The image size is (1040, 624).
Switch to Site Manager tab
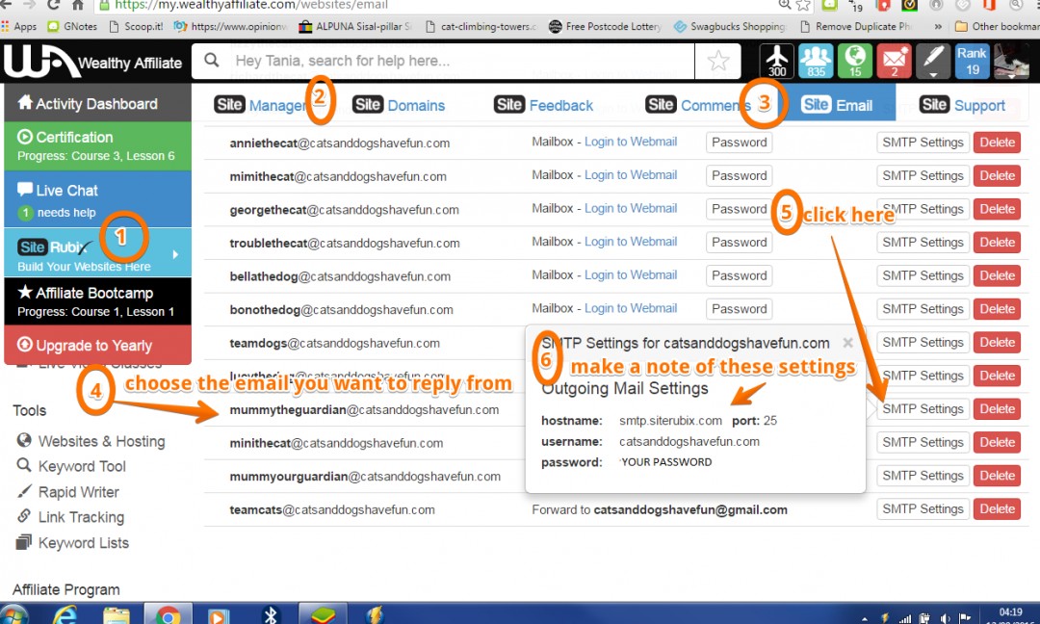click(260, 105)
